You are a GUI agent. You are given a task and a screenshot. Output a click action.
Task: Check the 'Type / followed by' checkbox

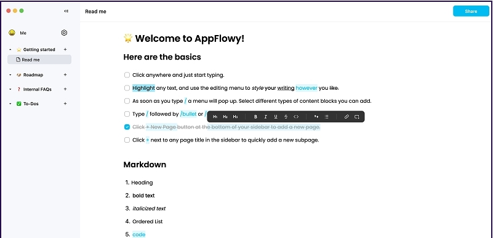point(127,114)
